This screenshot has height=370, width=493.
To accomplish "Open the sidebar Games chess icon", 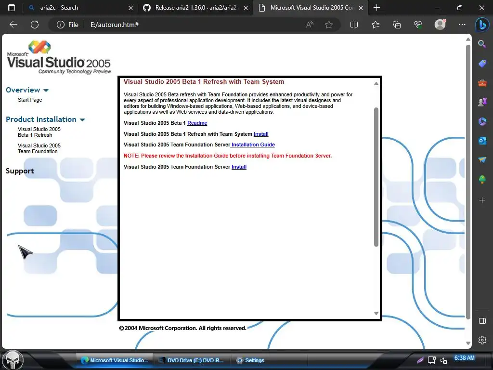I will click(x=482, y=102).
